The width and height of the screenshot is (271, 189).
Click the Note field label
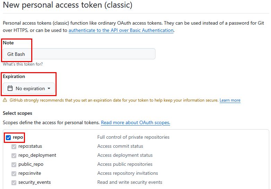click(x=8, y=43)
